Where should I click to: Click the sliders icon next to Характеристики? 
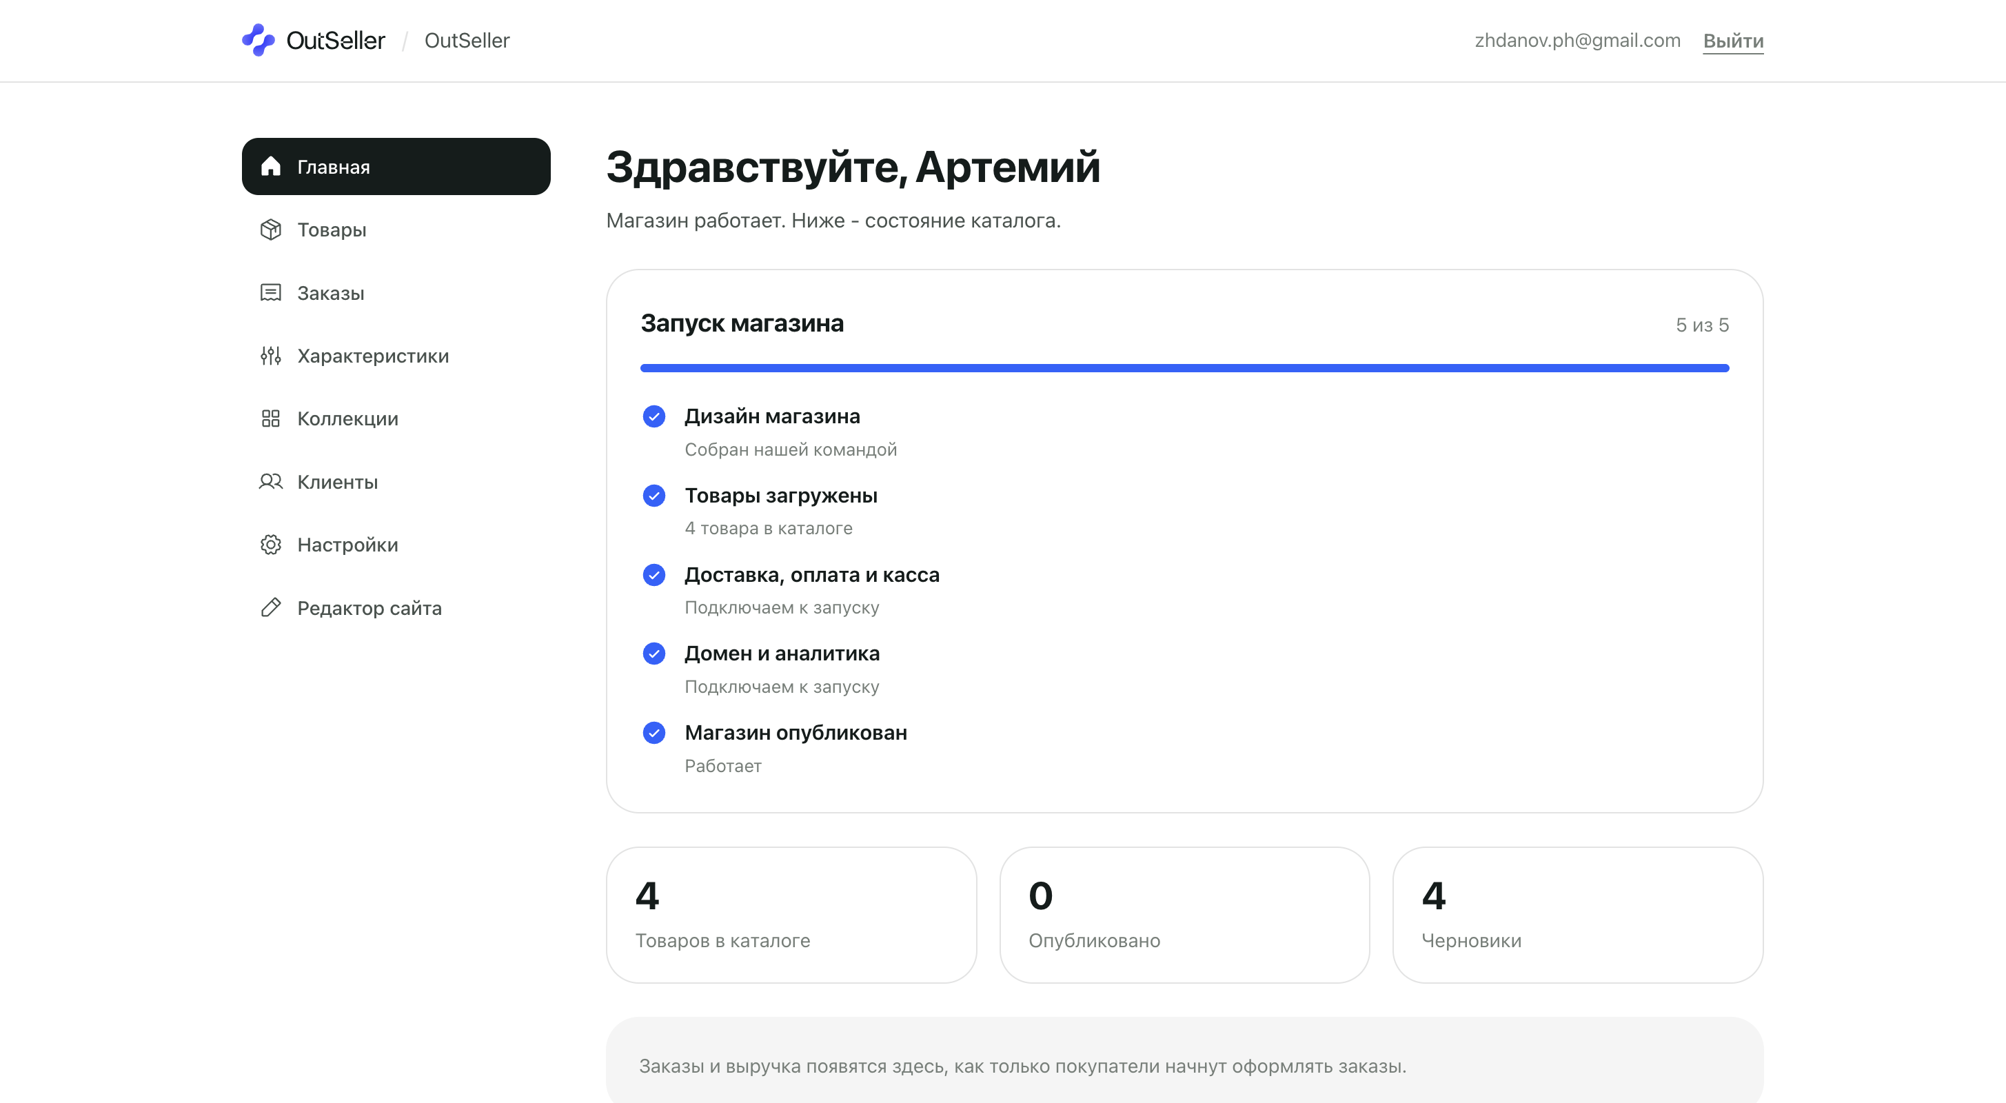(270, 355)
